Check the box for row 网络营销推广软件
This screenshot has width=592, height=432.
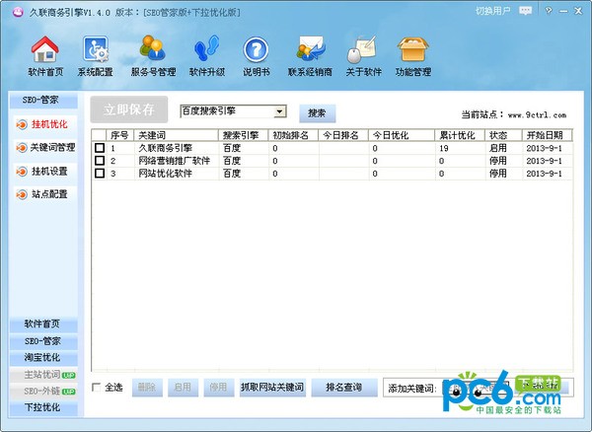100,161
